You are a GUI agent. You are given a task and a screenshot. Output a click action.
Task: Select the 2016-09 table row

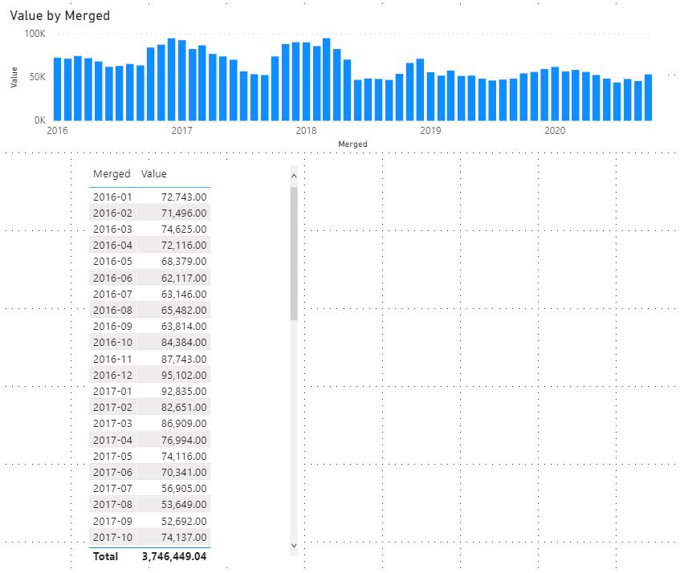[x=149, y=327]
